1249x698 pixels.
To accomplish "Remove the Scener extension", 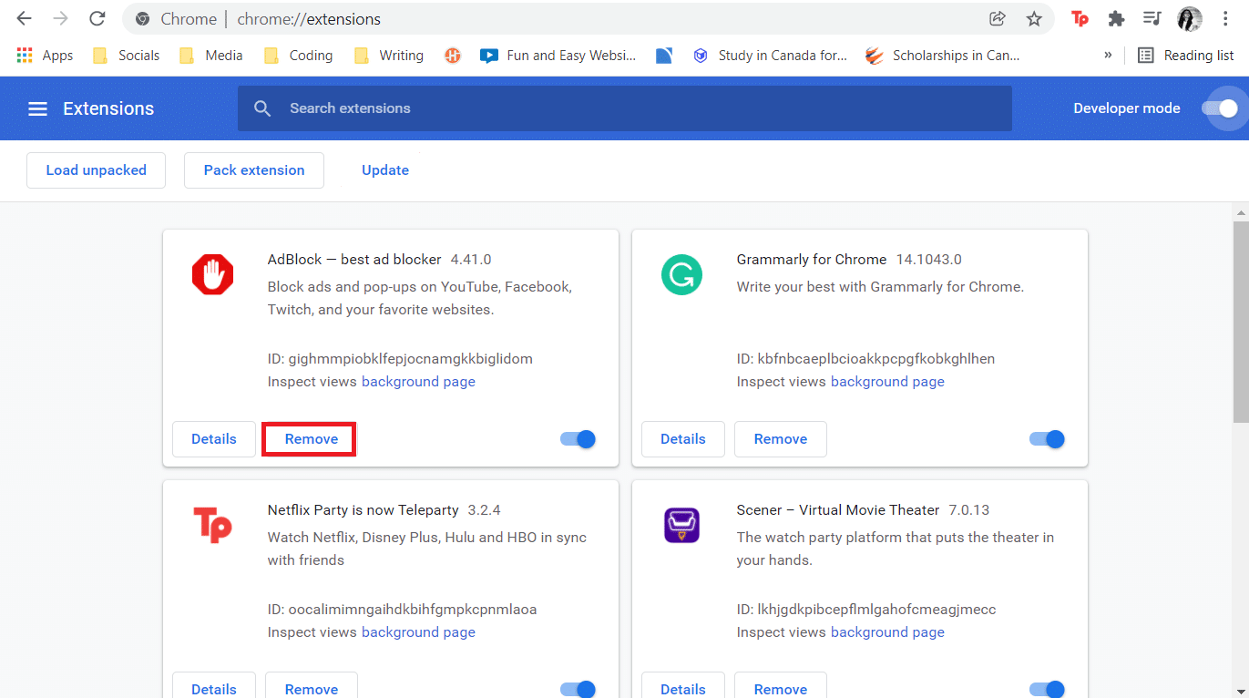I will [781, 685].
